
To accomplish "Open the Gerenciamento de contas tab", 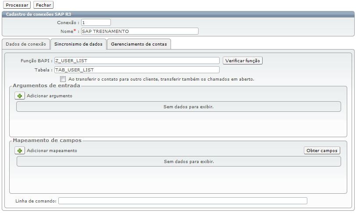I will coord(139,44).
